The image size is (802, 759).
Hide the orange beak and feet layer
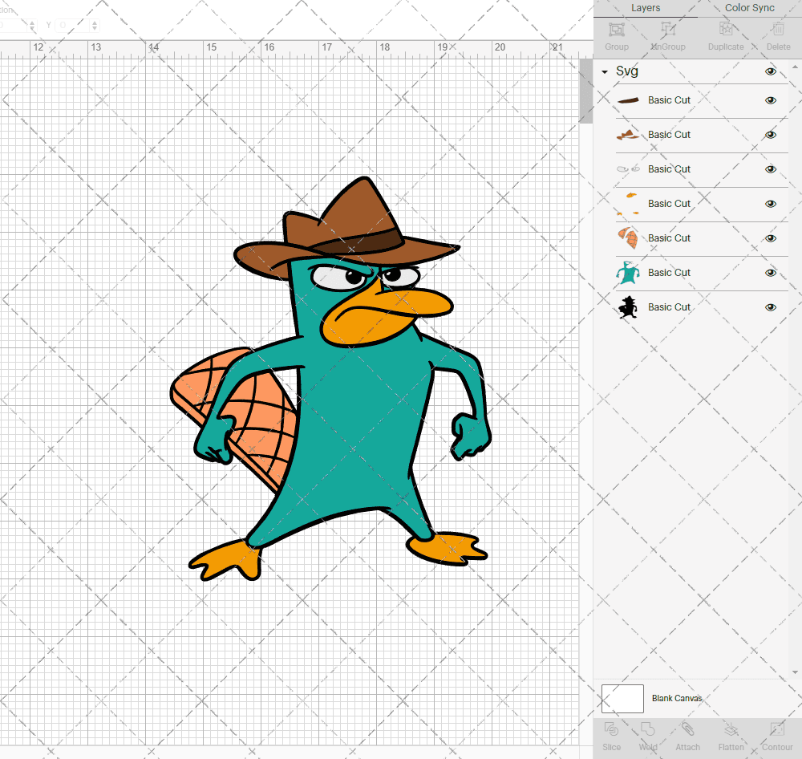[x=770, y=204]
